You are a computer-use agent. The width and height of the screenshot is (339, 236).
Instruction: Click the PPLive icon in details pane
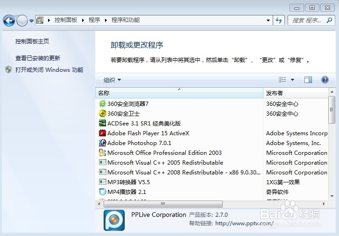tap(114, 220)
